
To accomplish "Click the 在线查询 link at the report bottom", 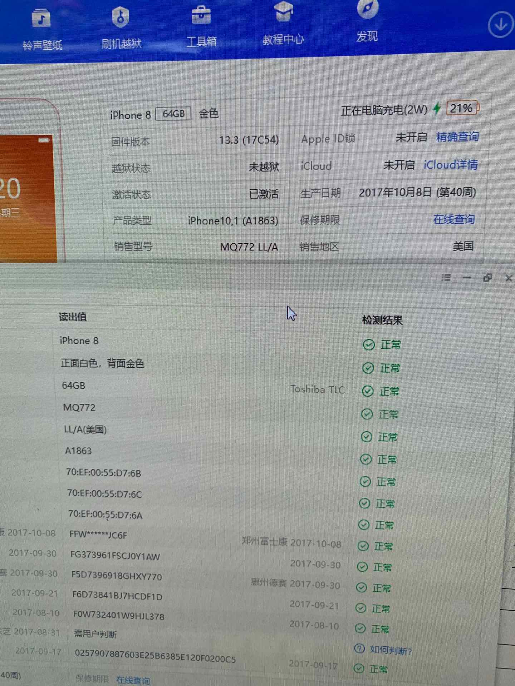I will pyautogui.click(x=133, y=680).
